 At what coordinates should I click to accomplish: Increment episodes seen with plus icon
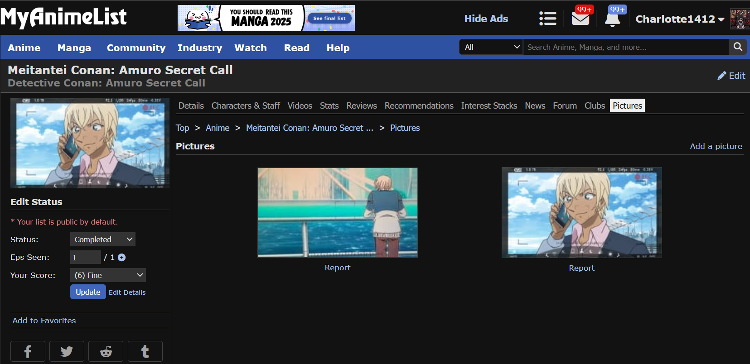121,258
